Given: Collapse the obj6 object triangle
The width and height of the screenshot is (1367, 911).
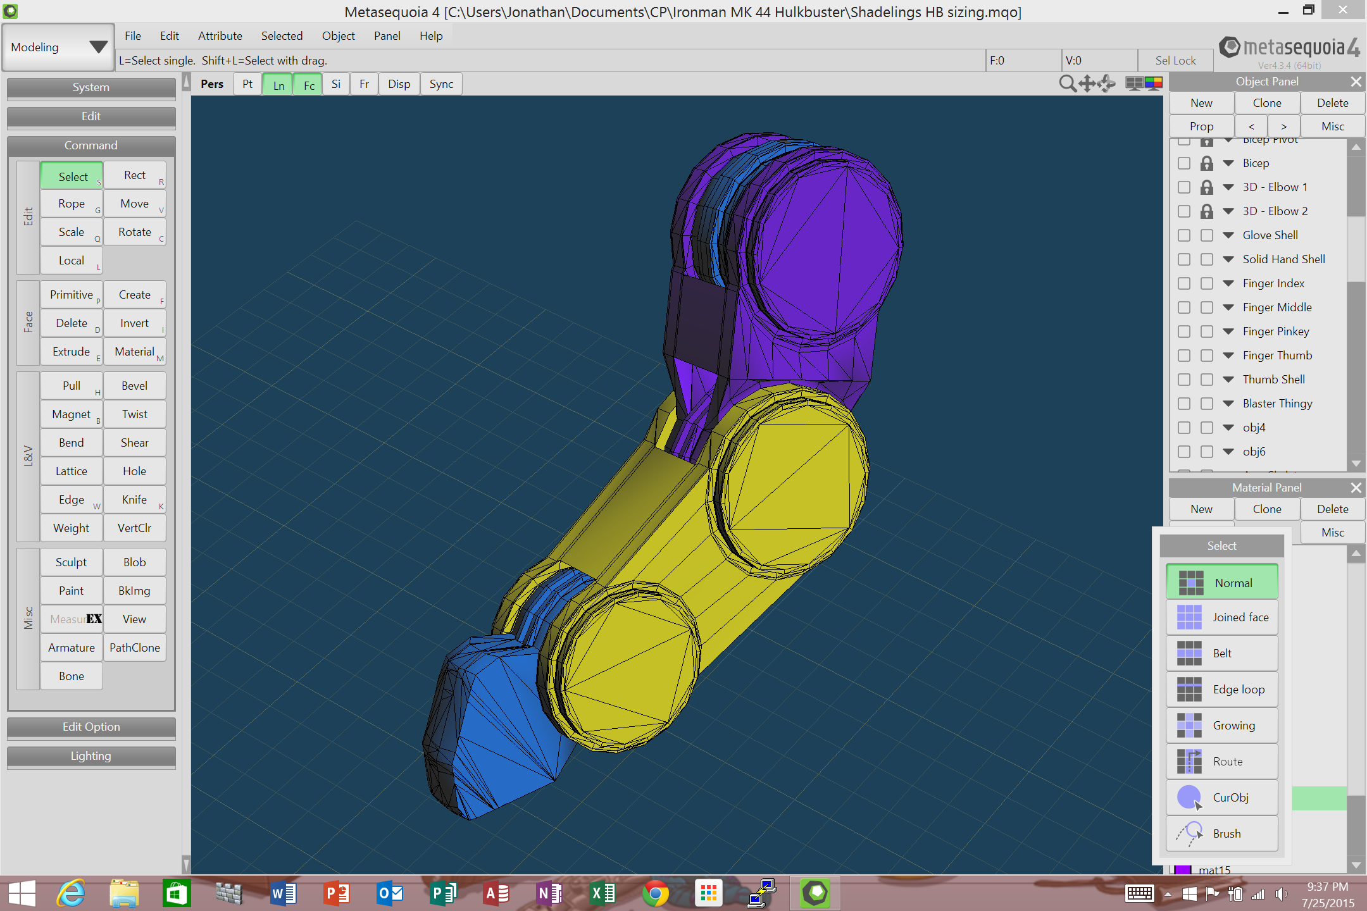Looking at the screenshot, I should point(1228,452).
